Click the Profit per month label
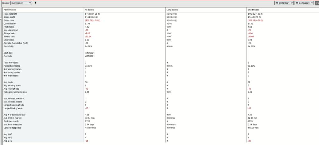319x145 pixels. coord(11,121)
